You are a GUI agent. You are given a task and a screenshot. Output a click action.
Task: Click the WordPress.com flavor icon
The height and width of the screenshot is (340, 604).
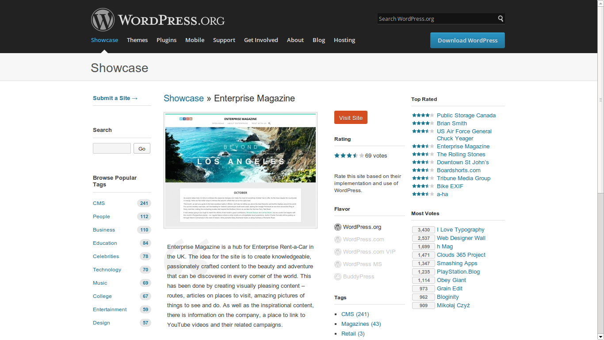click(338, 240)
